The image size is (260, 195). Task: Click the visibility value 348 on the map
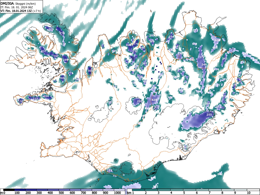pos(204,64)
